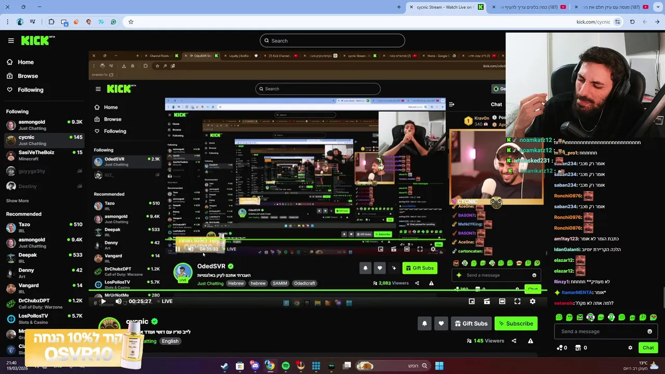
Task: Open outer player's leftmost view-mode icon beside theater icon
Action: pyautogui.click(x=472, y=301)
